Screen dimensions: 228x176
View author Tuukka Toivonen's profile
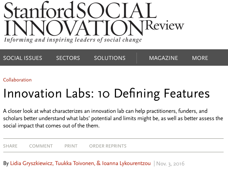(x=74, y=163)
